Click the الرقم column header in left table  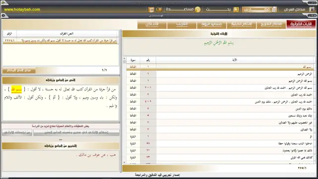pos(9,33)
